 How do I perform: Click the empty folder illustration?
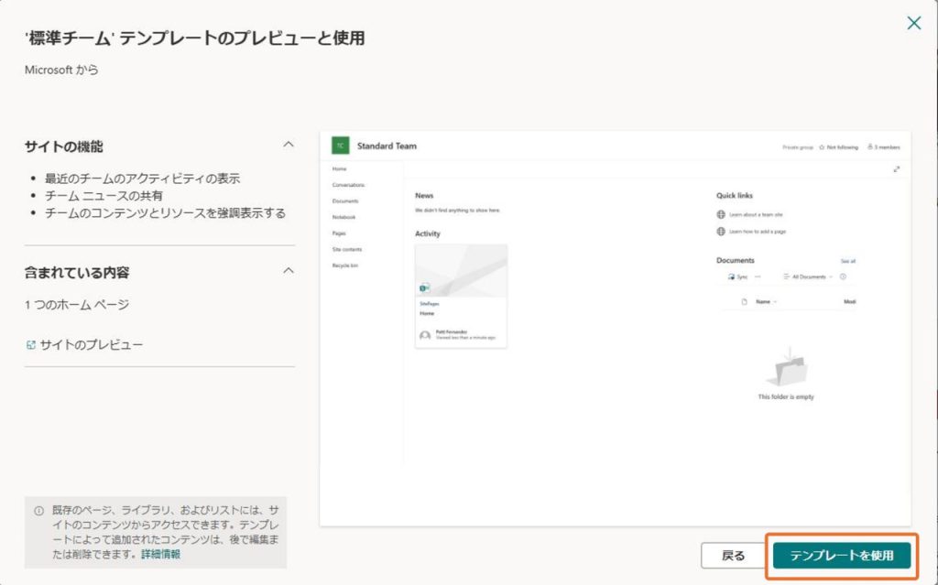tap(787, 368)
